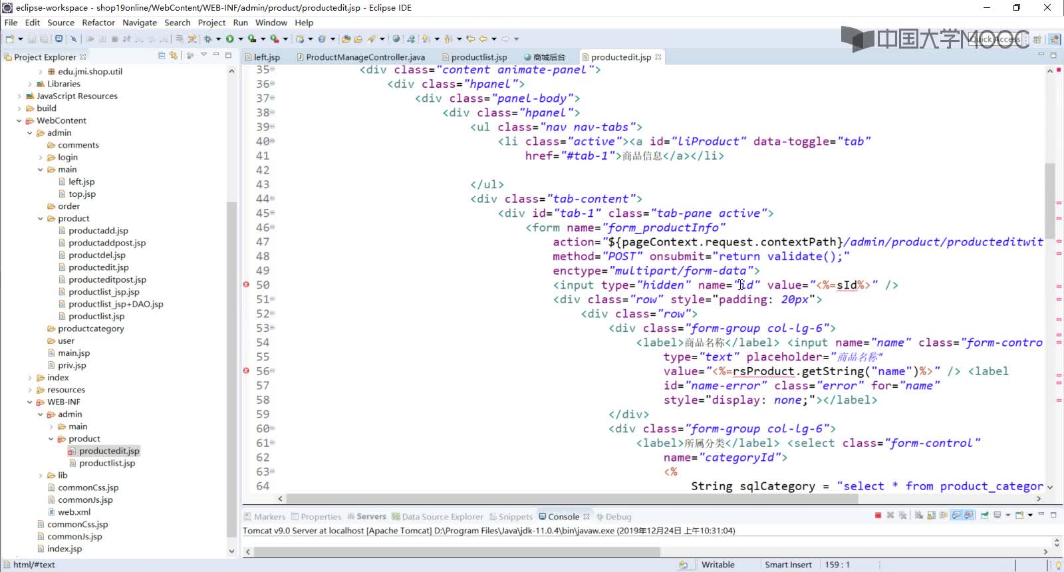Open the Window menu
The width and height of the screenshot is (1064, 572).
click(271, 23)
